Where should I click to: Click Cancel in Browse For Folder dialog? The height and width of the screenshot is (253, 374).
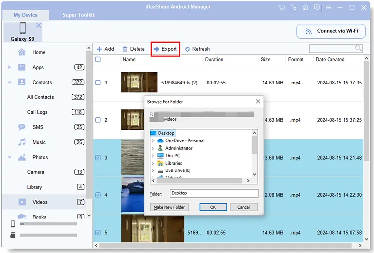pos(243,207)
